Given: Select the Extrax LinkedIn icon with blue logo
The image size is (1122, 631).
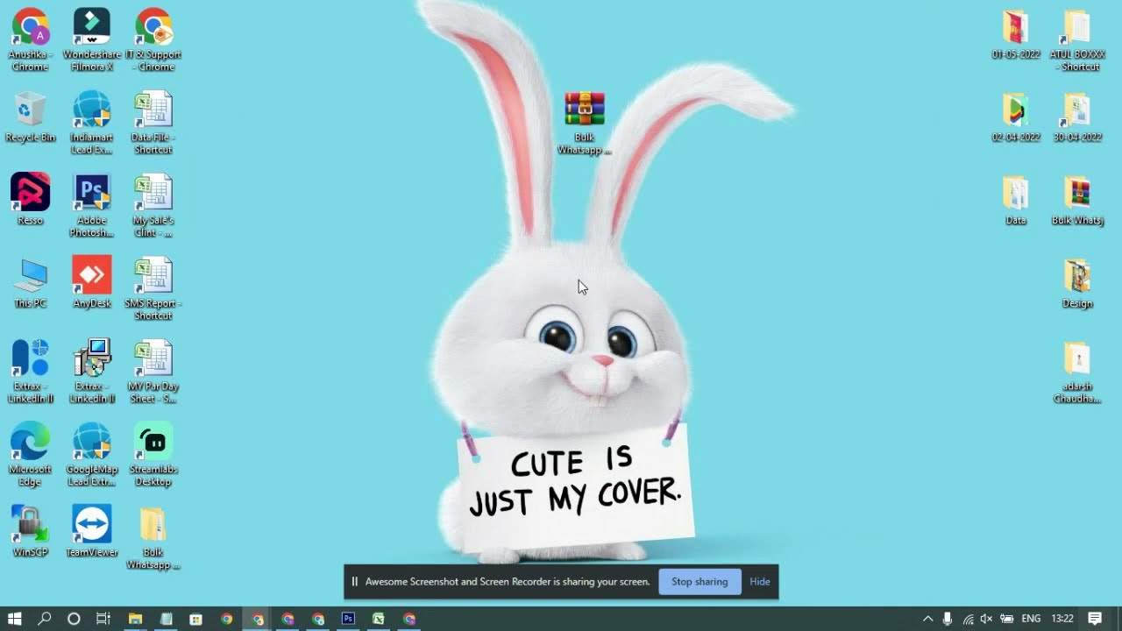Looking at the screenshot, I should coord(30,372).
